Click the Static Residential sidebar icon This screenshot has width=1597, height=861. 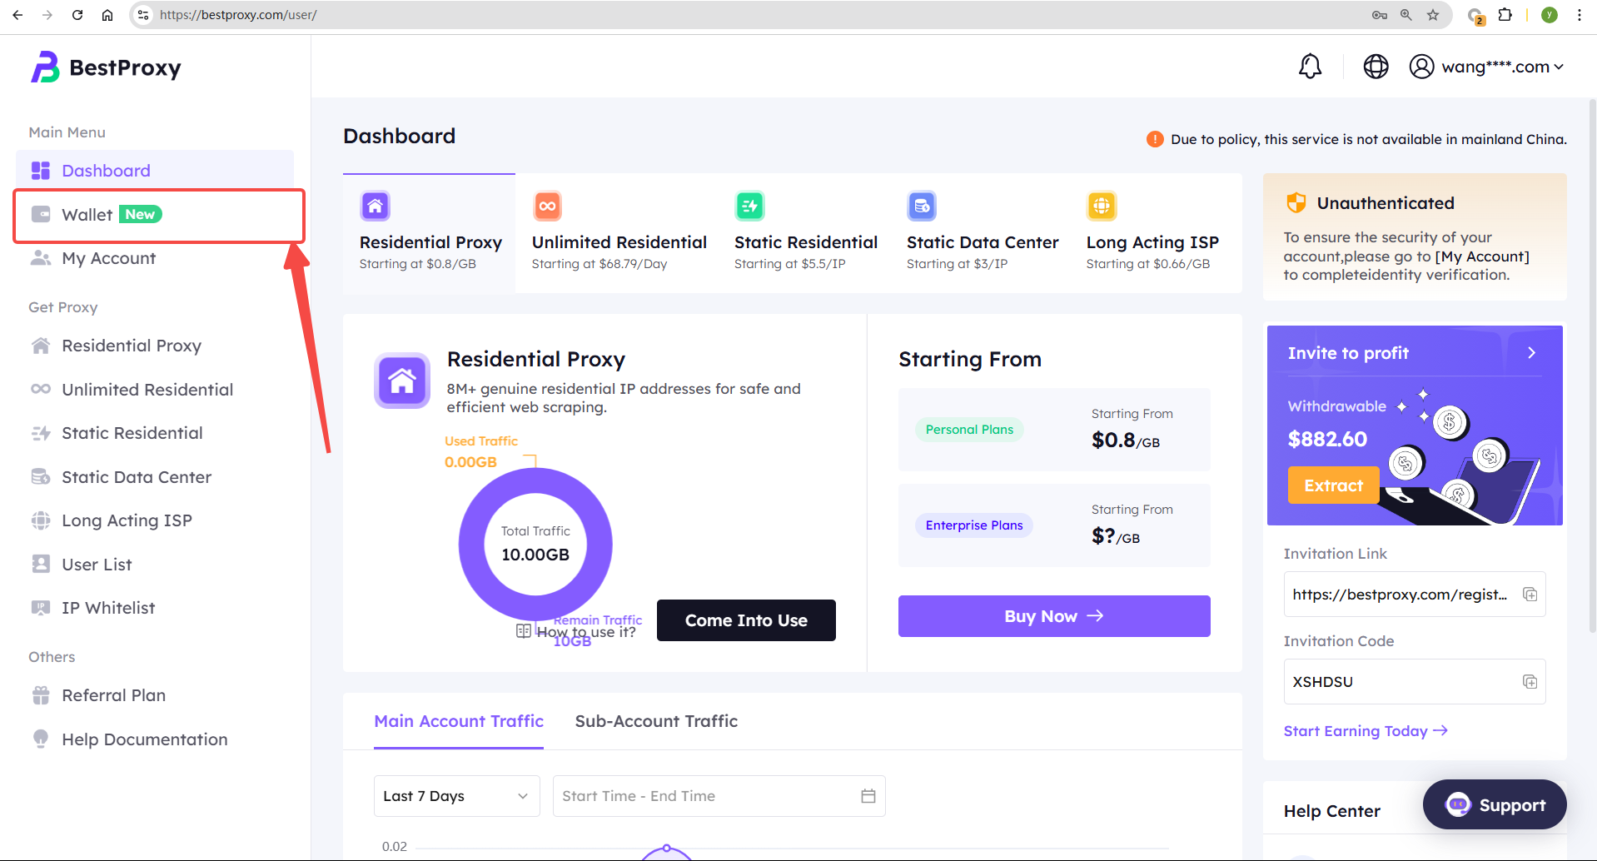click(41, 433)
